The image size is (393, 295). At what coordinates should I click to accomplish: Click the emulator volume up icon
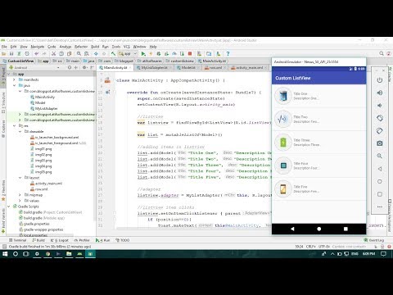point(380,93)
